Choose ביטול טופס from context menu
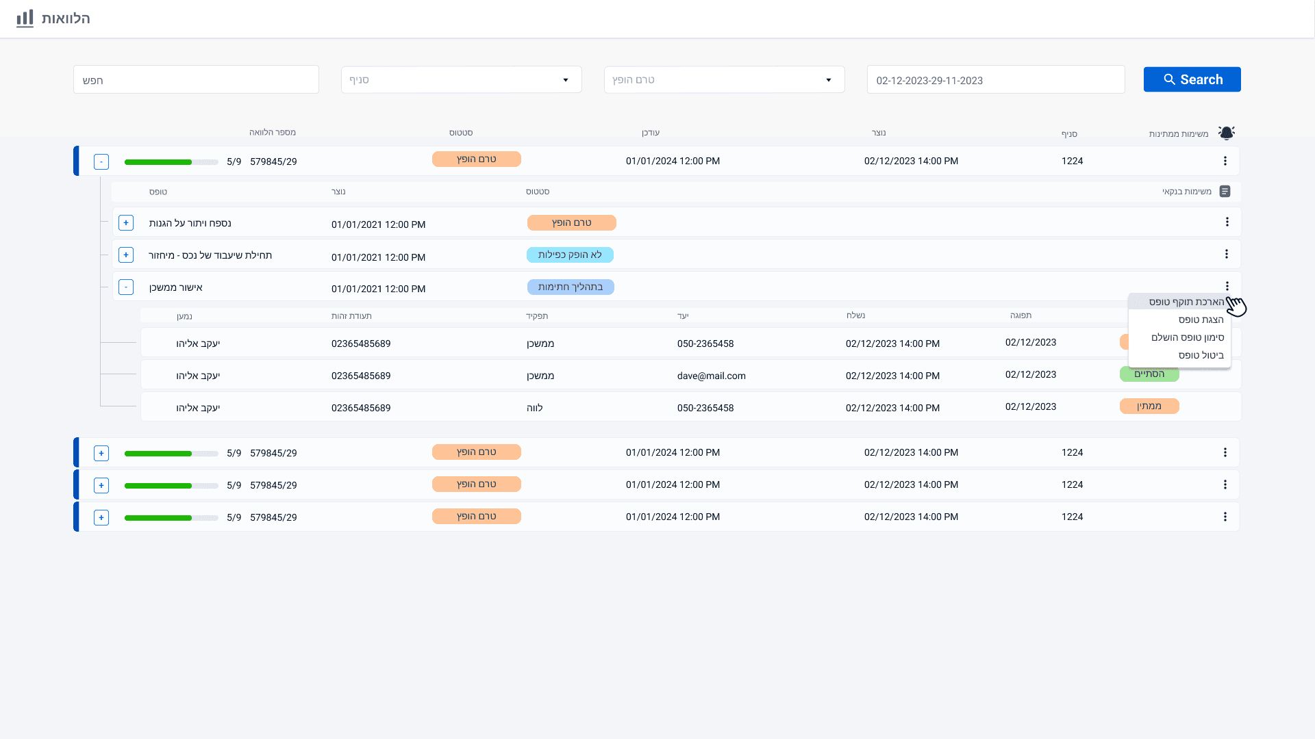1315x739 pixels. (x=1200, y=355)
